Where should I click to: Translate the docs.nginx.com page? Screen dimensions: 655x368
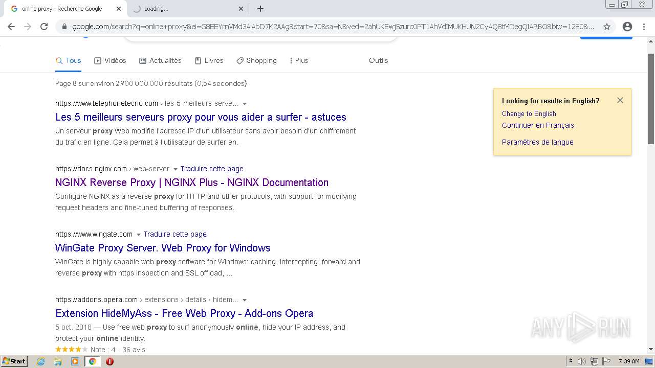212,169
